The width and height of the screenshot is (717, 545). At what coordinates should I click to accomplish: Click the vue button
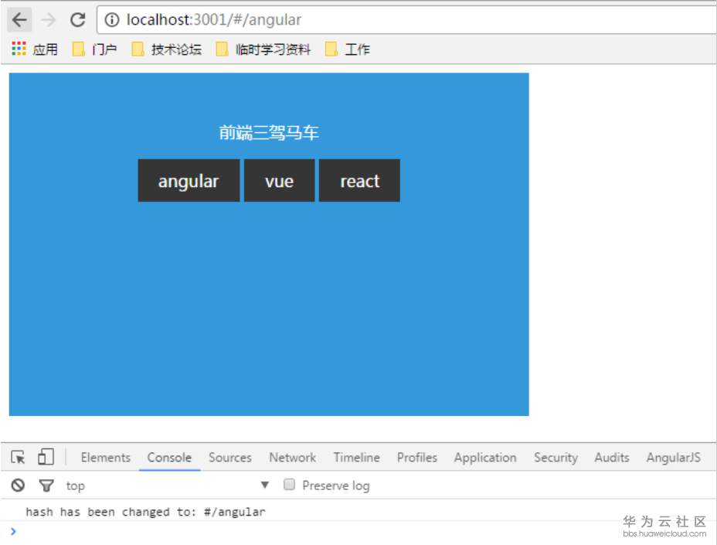tap(280, 181)
